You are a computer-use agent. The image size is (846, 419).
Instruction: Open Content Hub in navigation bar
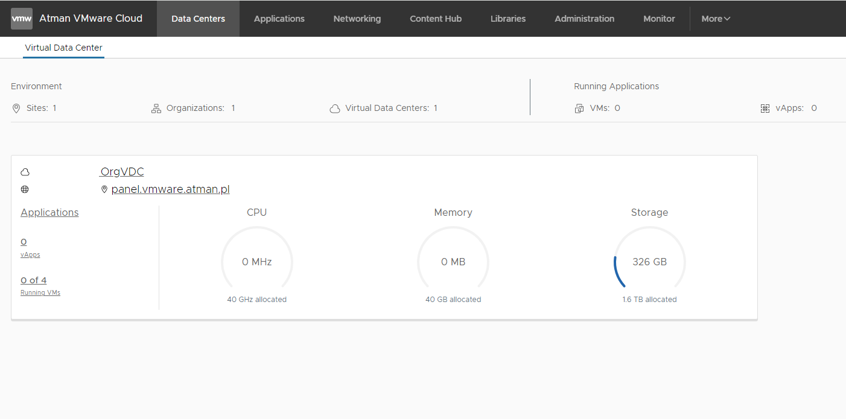435,19
